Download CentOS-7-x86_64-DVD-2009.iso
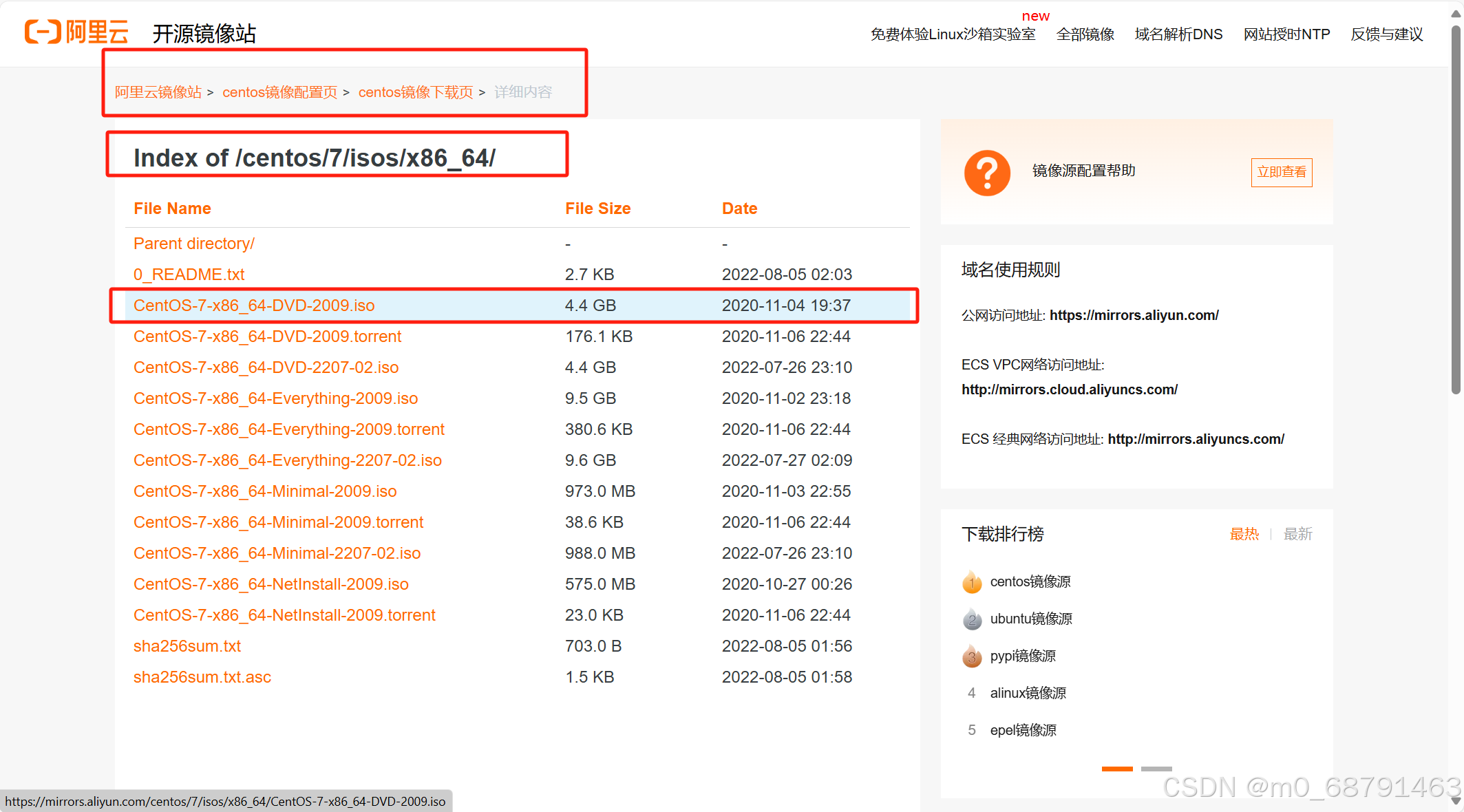The width and height of the screenshot is (1464, 812). [x=254, y=306]
